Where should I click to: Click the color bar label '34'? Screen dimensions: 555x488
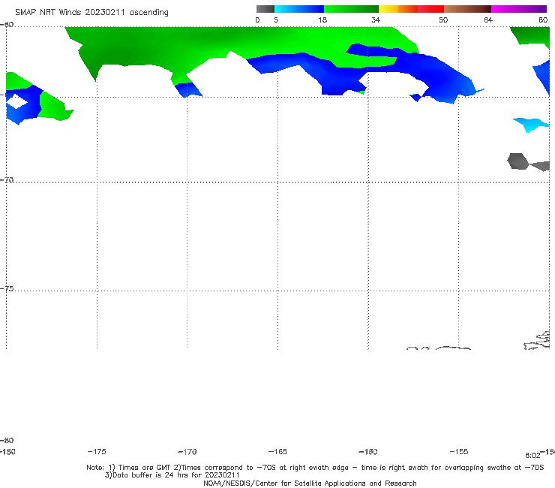[376, 20]
